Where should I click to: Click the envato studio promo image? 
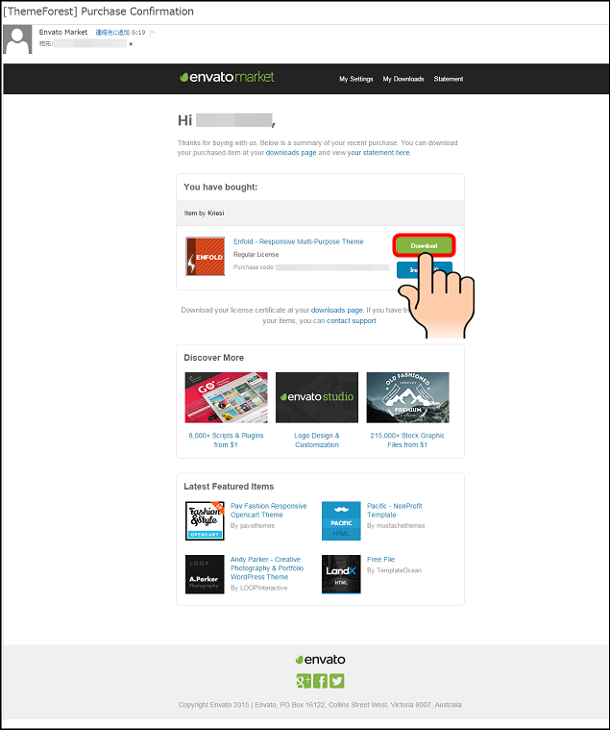click(x=317, y=397)
